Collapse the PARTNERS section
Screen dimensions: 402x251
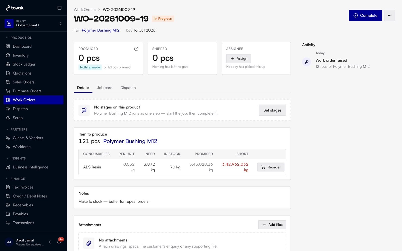tap(17, 129)
